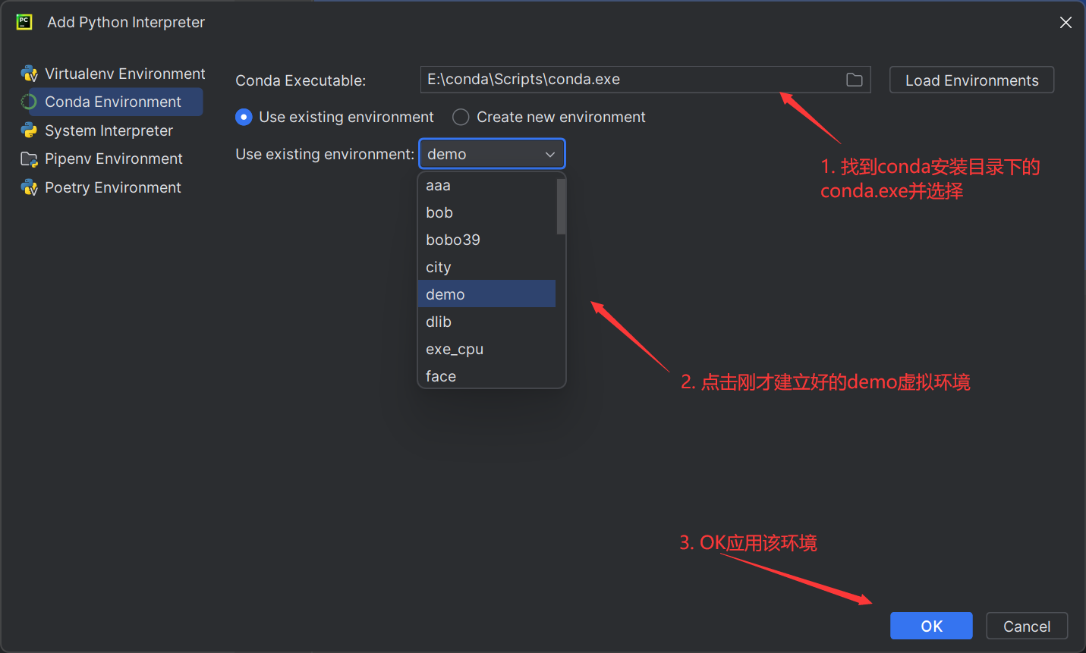Screen dimensions: 1086x653
Task: Click the System Interpreter python icon
Action: click(x=30, y=130)
